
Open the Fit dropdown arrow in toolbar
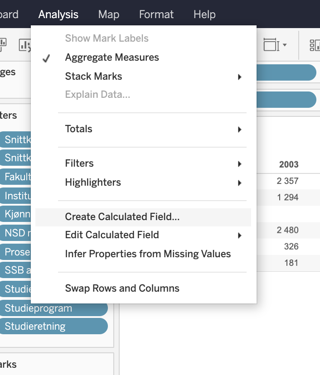[285, 44]
